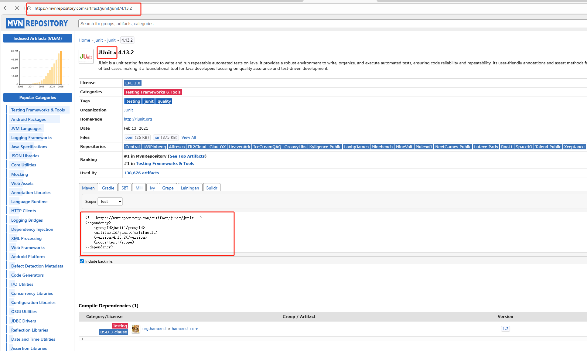Open the org.hamcrest group link
The width and height of the screenshot is (587, 351).
155,329
